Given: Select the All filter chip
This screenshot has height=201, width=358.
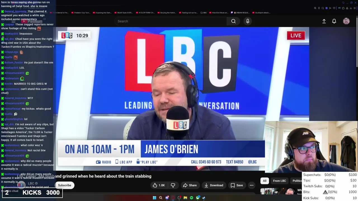Looking at the screenshot, I should [265, 181].
